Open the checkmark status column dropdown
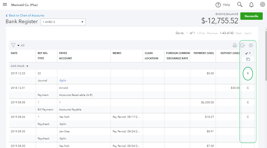267x148 pixels. pos(248,53)
